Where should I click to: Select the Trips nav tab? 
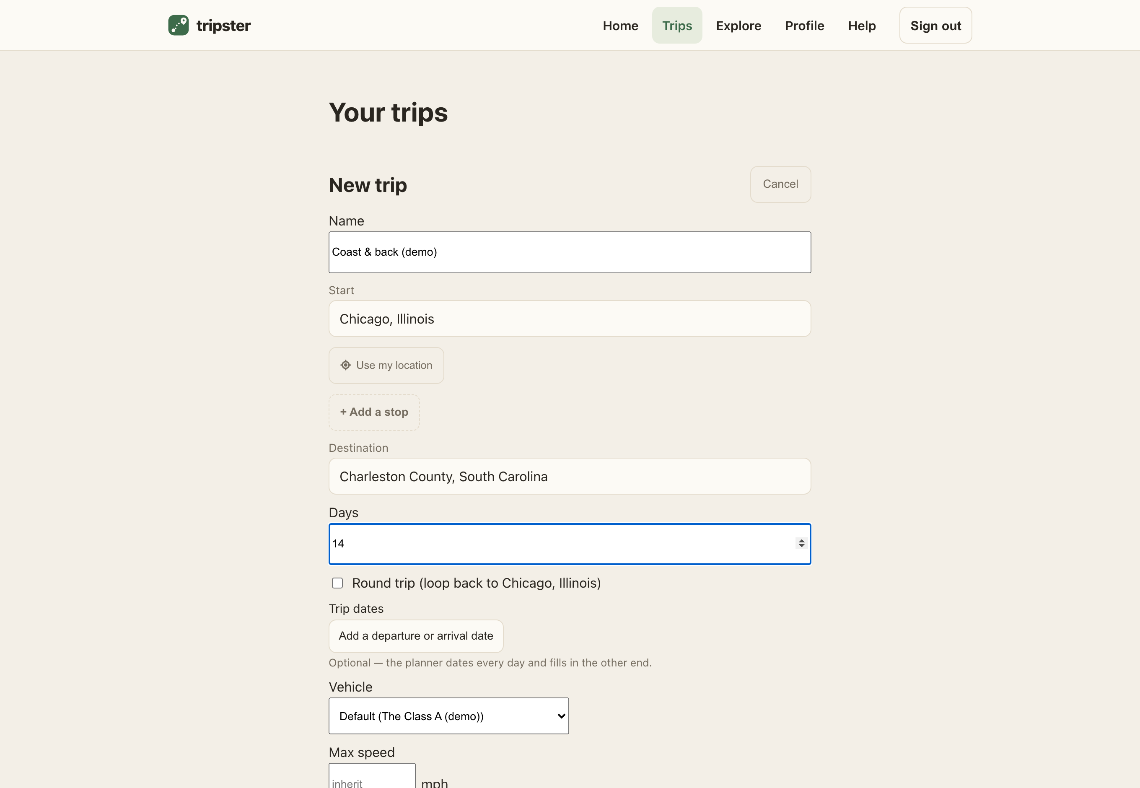click(x=677, y=25)
